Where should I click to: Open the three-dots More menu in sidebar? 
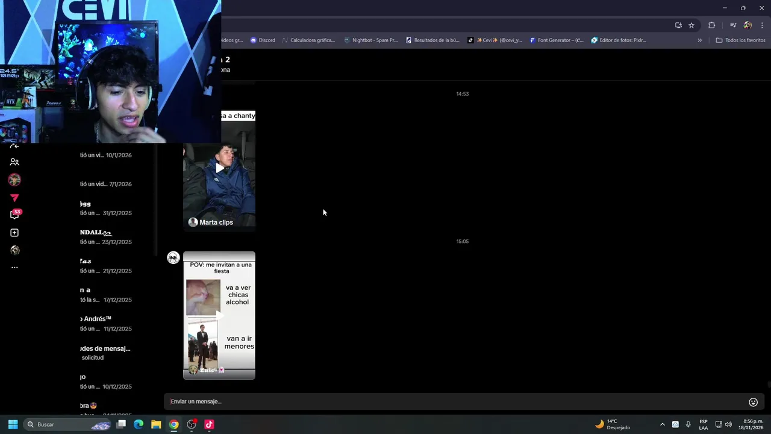(x=14, y=268)
